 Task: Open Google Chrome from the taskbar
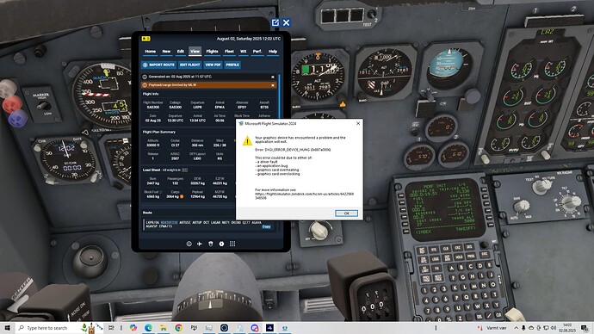pyautogui.click(x=178, y=328)
